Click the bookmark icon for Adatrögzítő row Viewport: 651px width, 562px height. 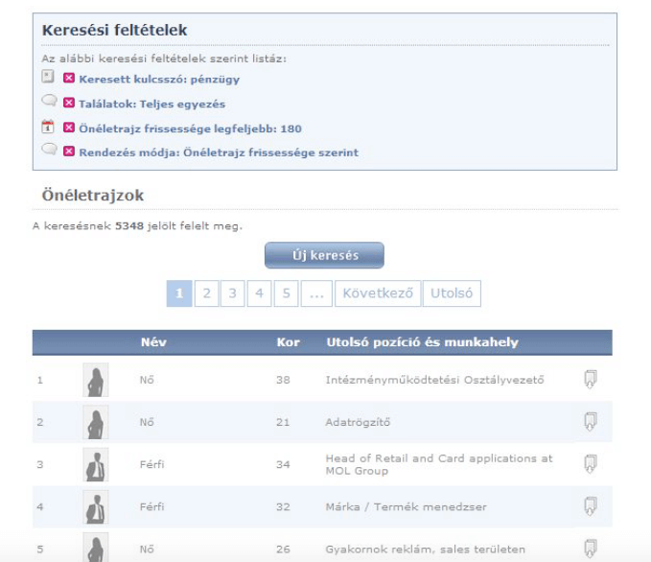[x=591, y=422]
